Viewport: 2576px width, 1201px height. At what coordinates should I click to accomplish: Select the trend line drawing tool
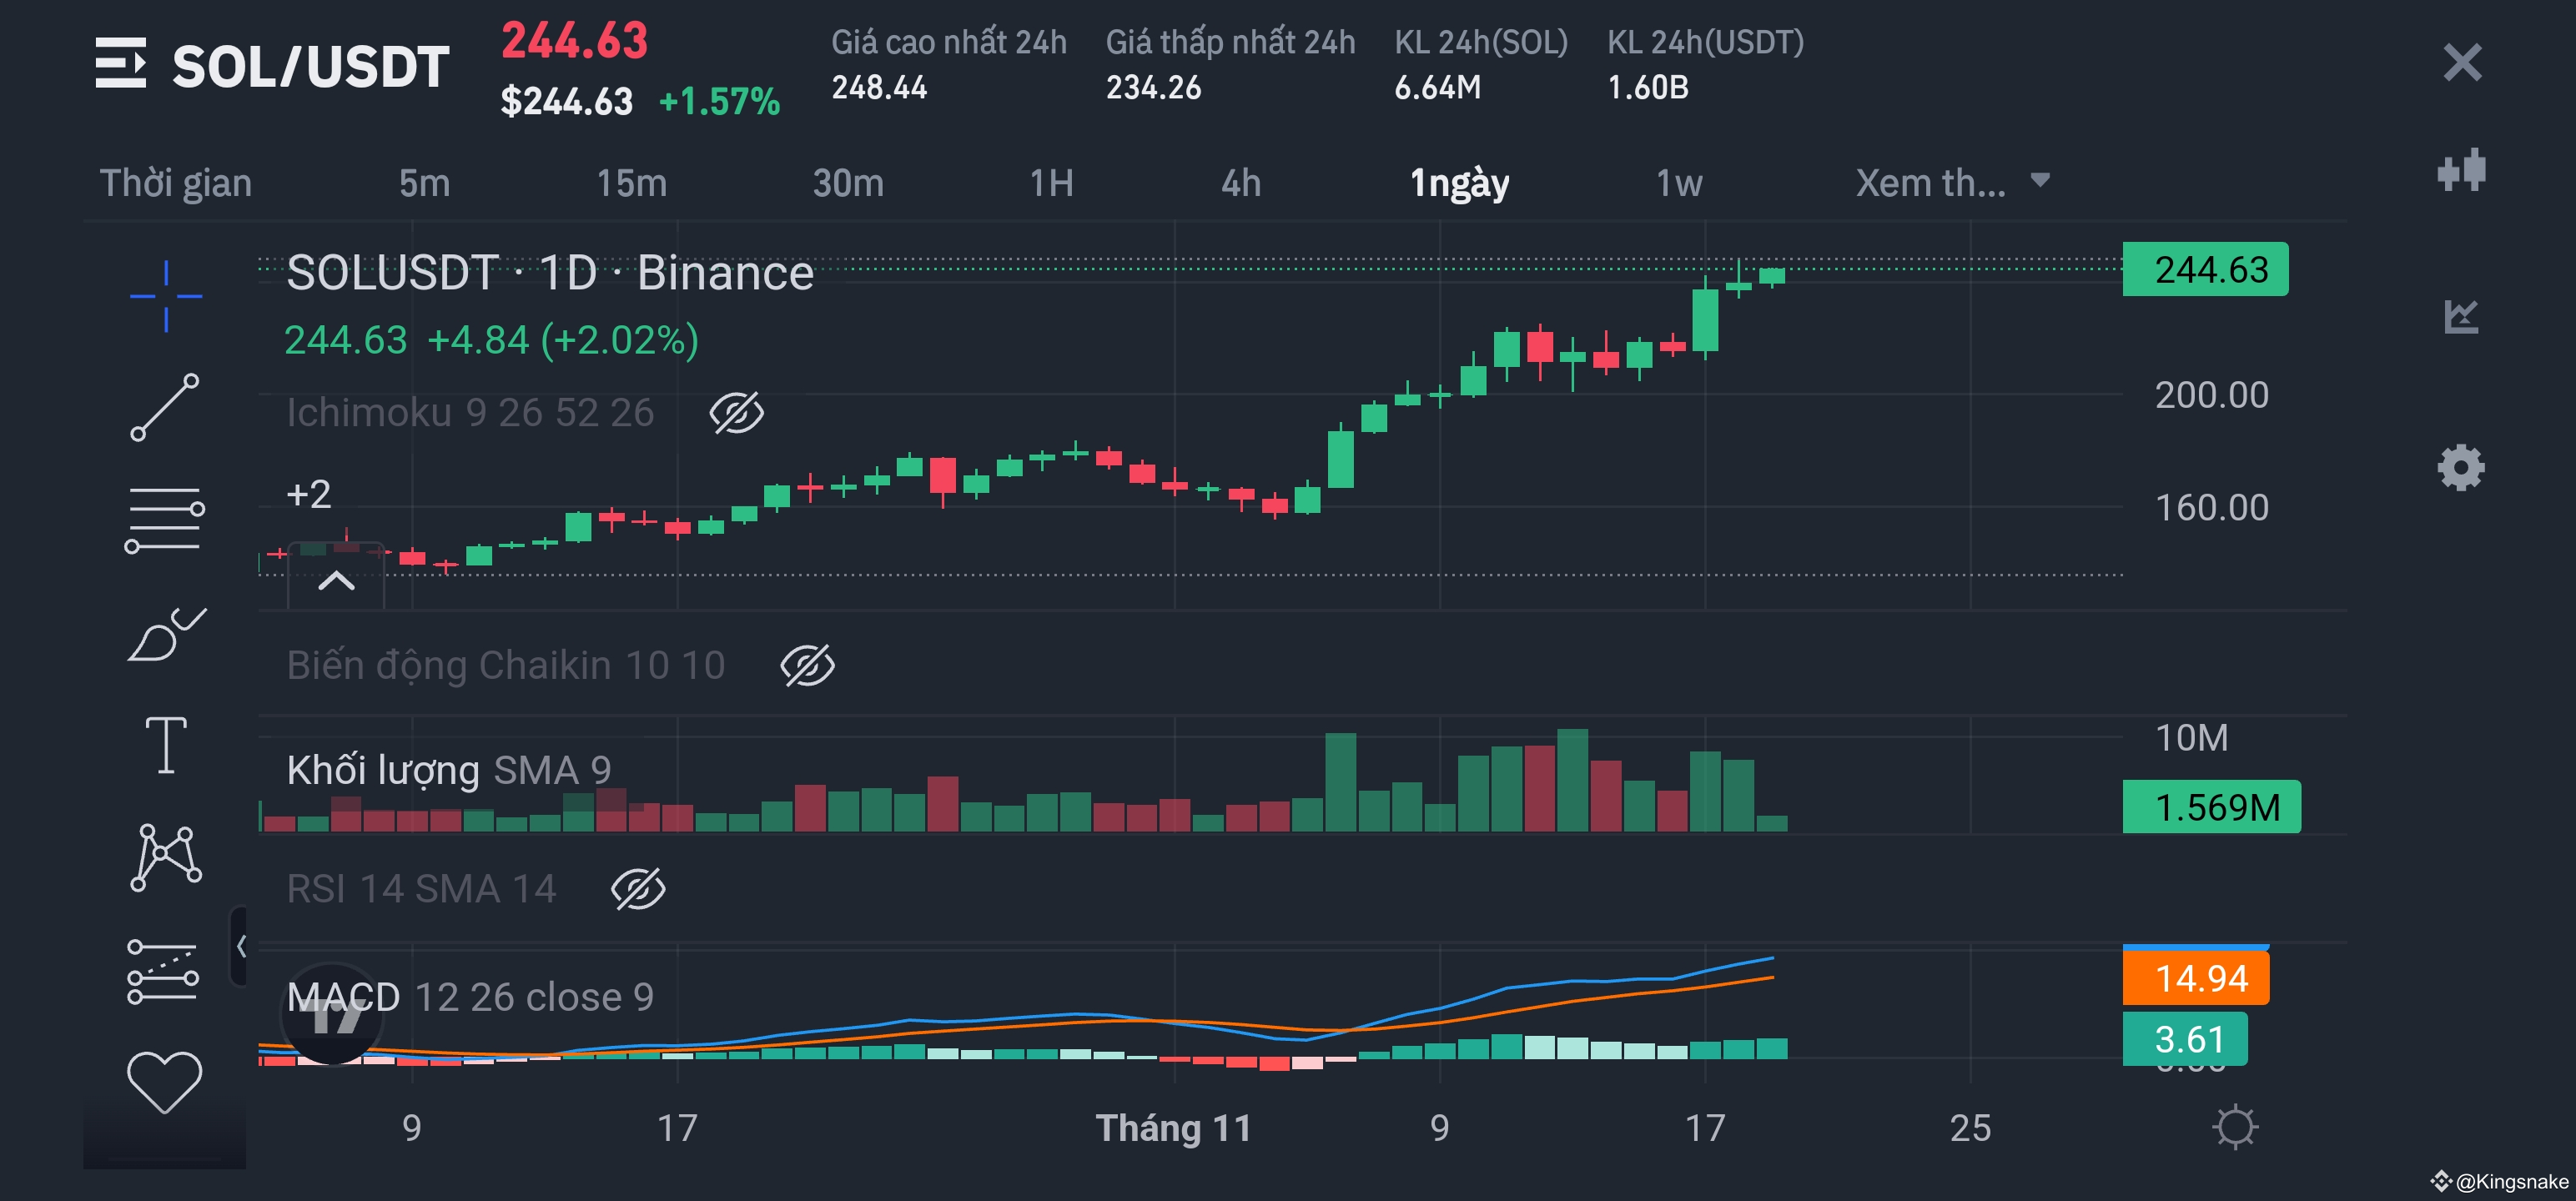165,407
